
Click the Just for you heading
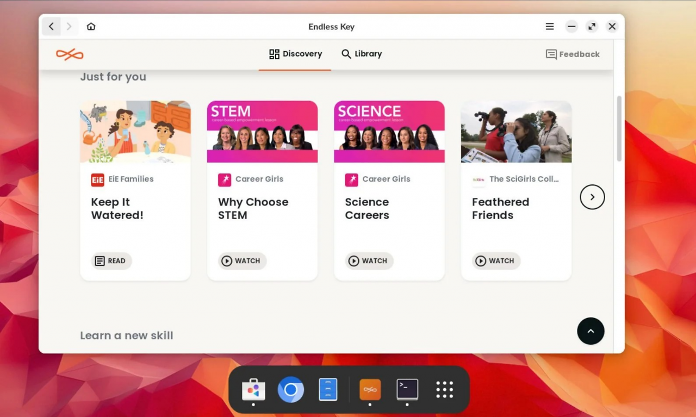(x=113, y=77)
